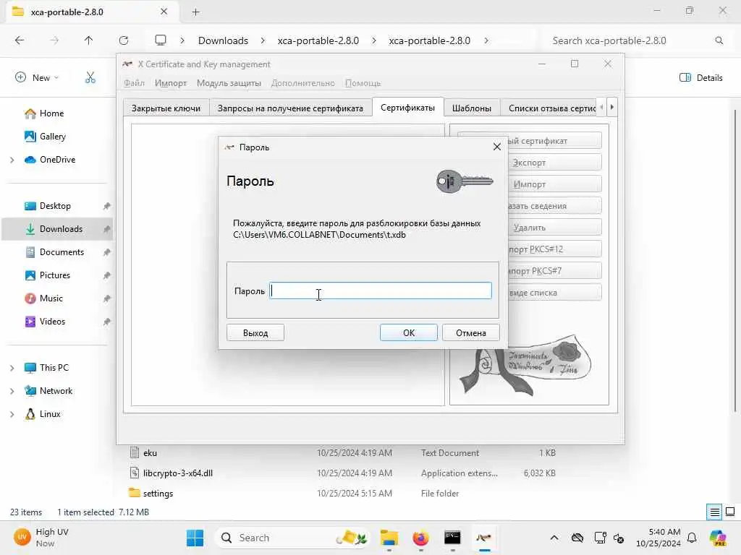This screenshot has height=555, width=741.
Task: Expand the Network node
Action: click(12, 391)
